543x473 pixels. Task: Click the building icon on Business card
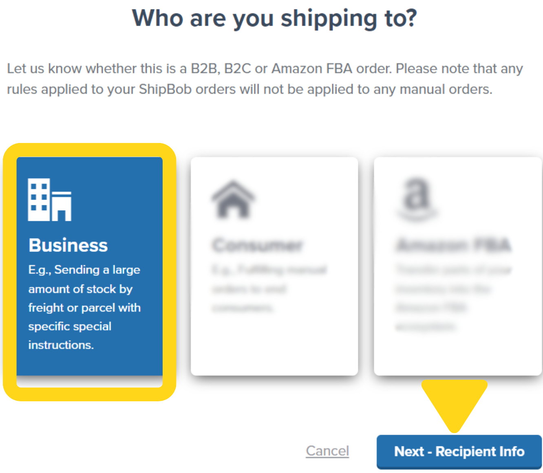50,200
